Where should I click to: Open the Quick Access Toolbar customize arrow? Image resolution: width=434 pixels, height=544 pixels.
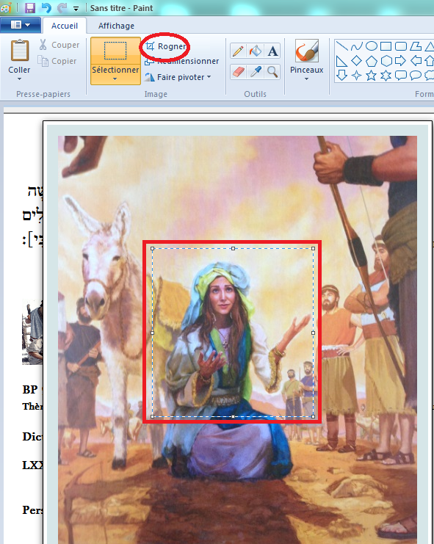tap(76, 9)
